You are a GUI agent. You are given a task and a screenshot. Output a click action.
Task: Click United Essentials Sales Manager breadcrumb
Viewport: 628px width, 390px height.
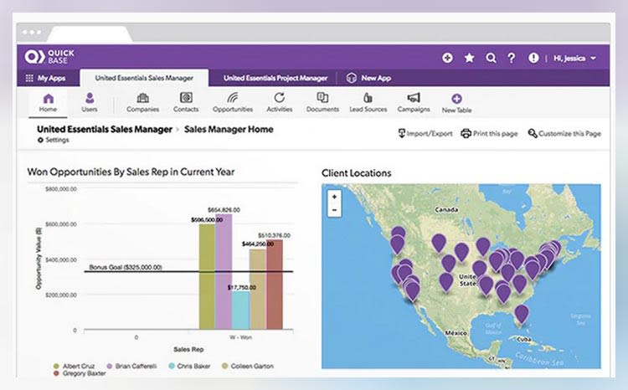(x=105, y=130)
